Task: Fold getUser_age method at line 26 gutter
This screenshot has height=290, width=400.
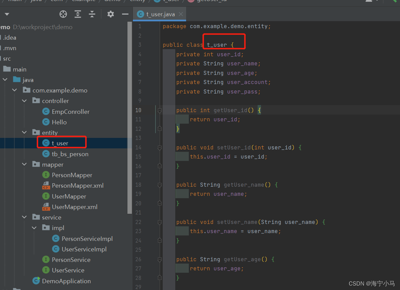Action: [160, 260]
